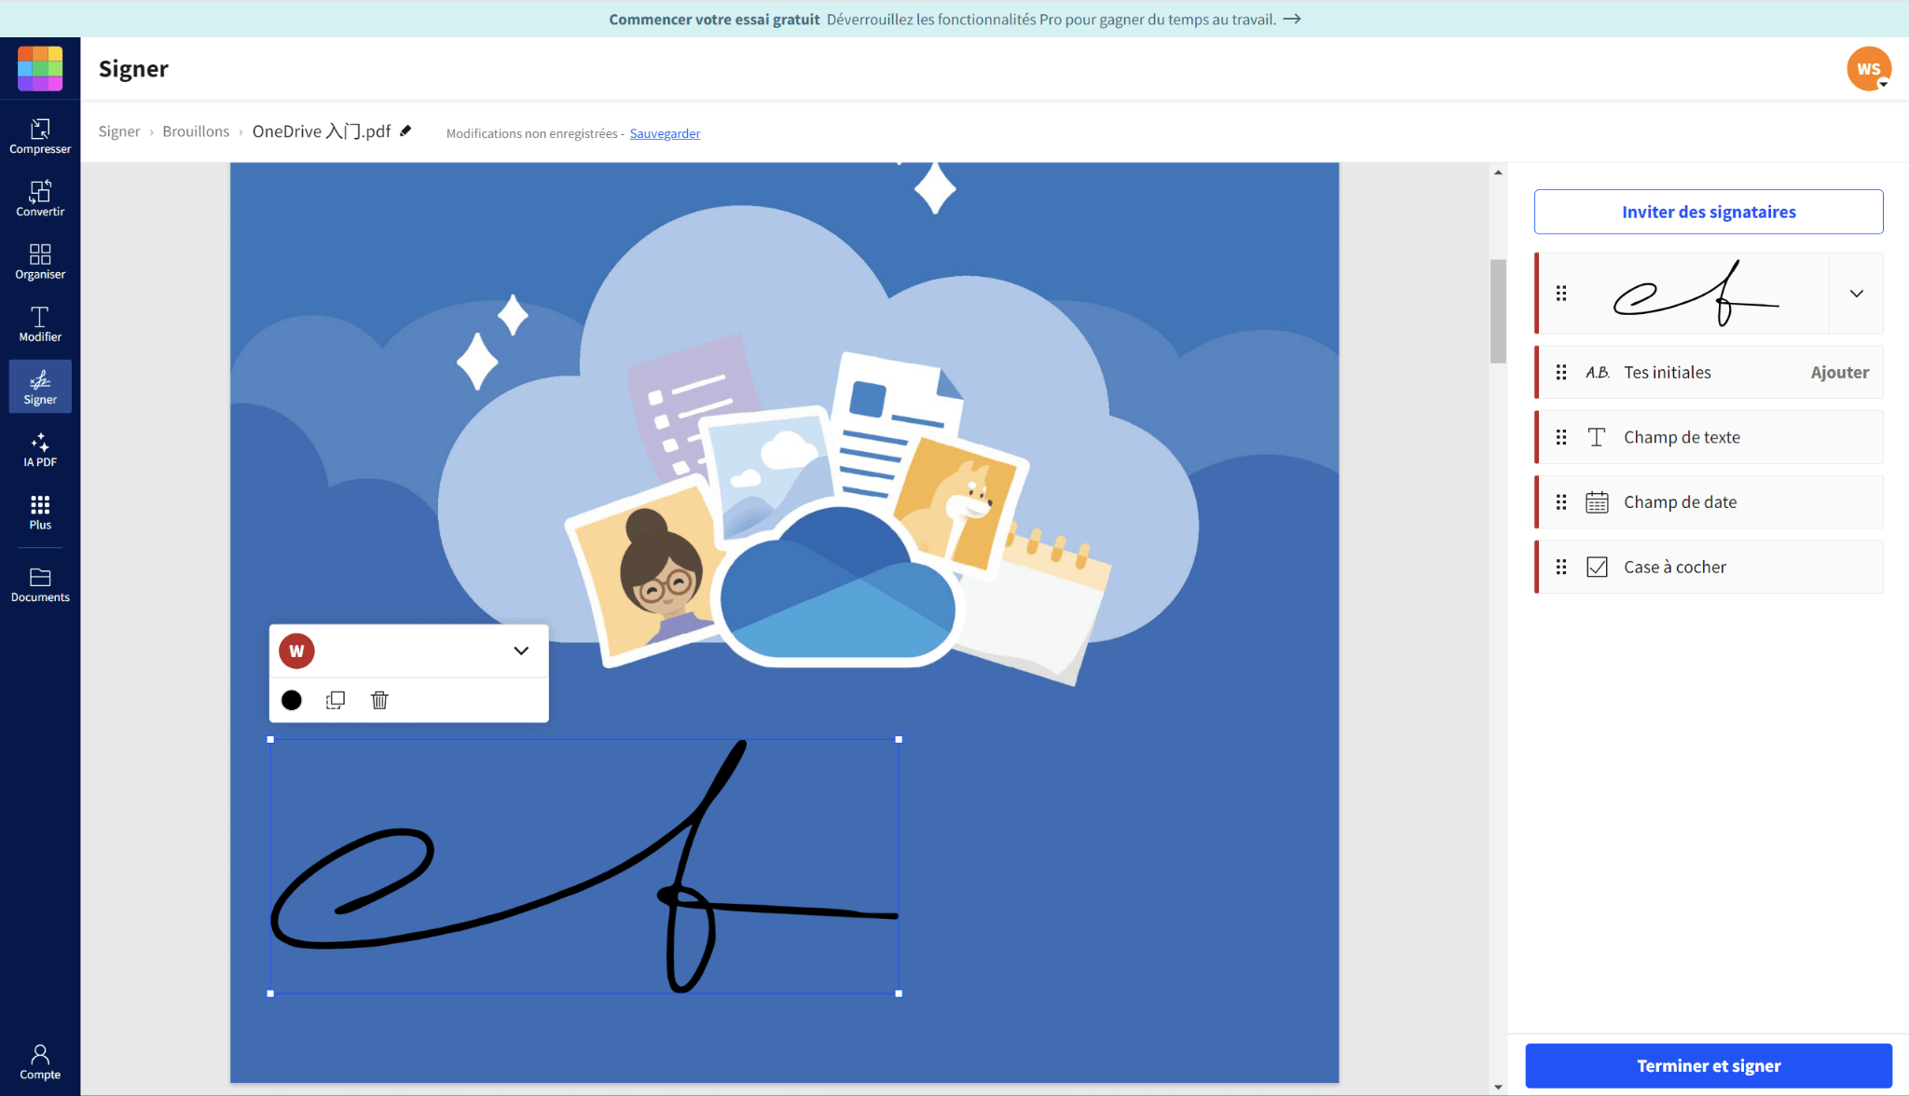
Task: Open the WS account avatar menu
Action: pyautogui.click(x=1871, y=68)
